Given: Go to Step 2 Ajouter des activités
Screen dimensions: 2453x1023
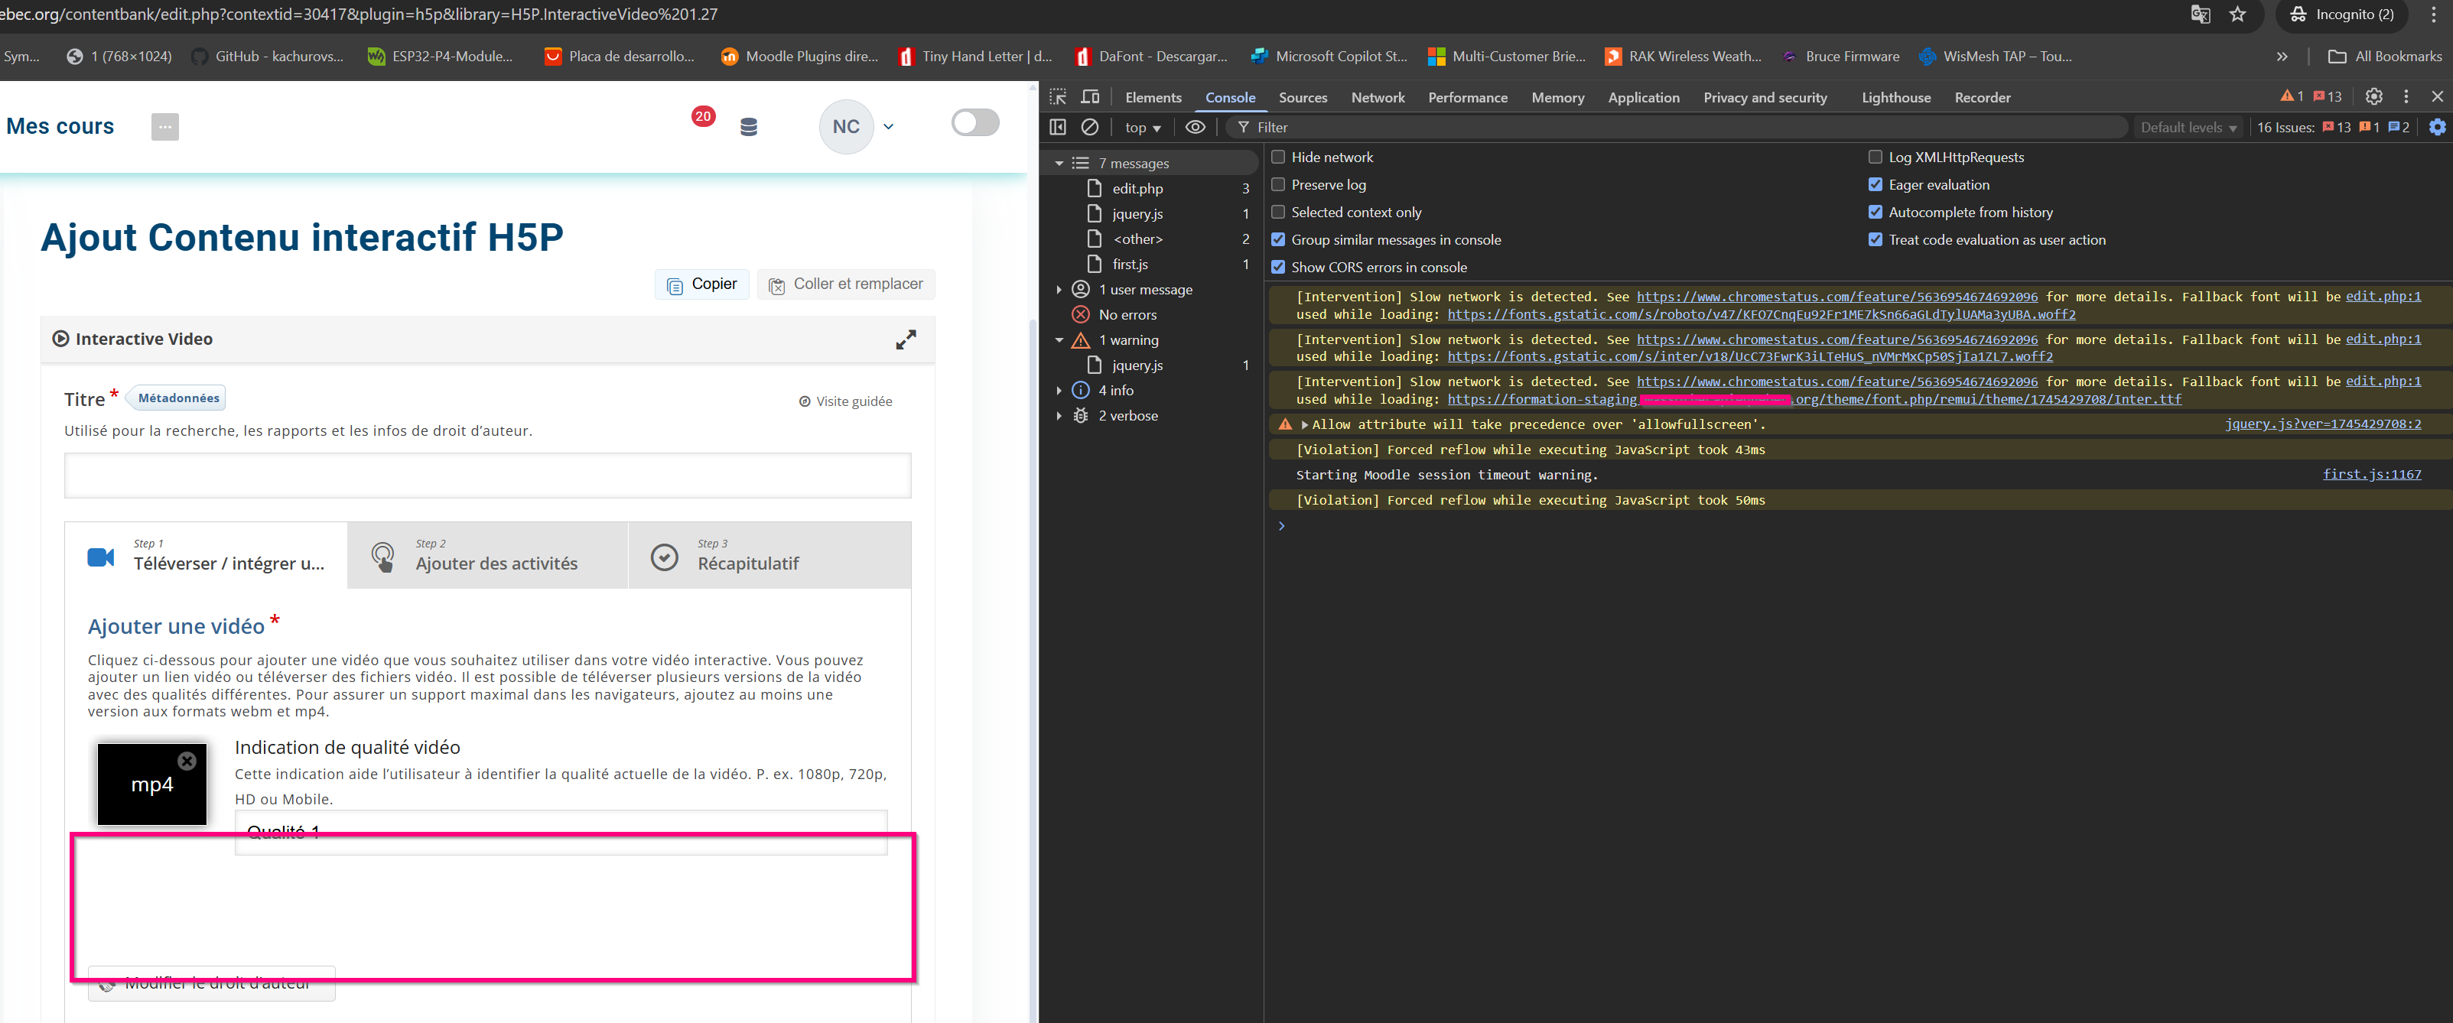Looking at the screenshot, I should pyautogui.click(x=487, y=556).
